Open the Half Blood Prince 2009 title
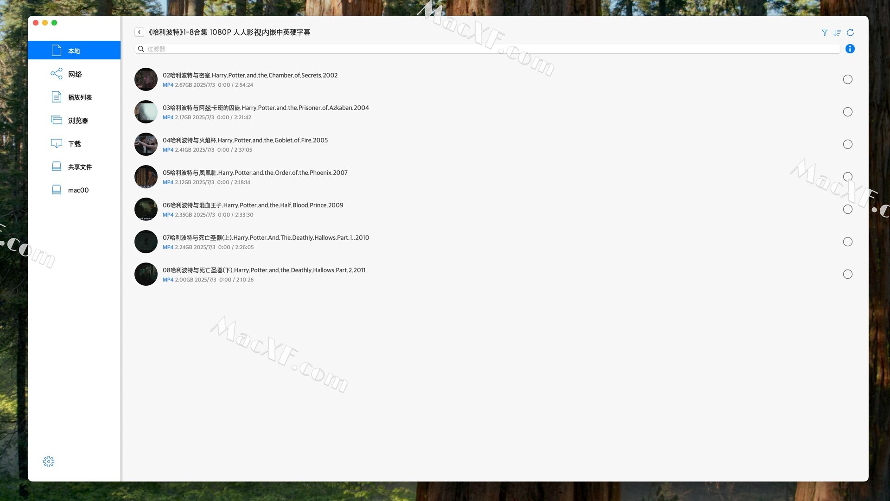The image size is (890, 501). tap(253, 205)
